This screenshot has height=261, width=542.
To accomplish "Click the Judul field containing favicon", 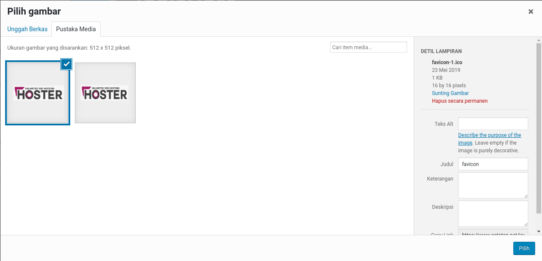I will click(x=493, y=164).
